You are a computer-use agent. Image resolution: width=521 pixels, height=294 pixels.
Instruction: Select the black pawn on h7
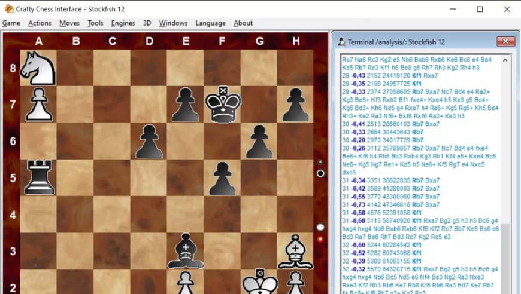pos(295,105)
